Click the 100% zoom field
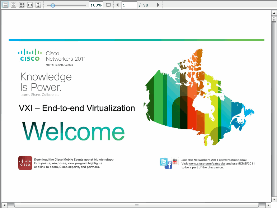Screen dimensions: 277x208 [x=96, y=5]
